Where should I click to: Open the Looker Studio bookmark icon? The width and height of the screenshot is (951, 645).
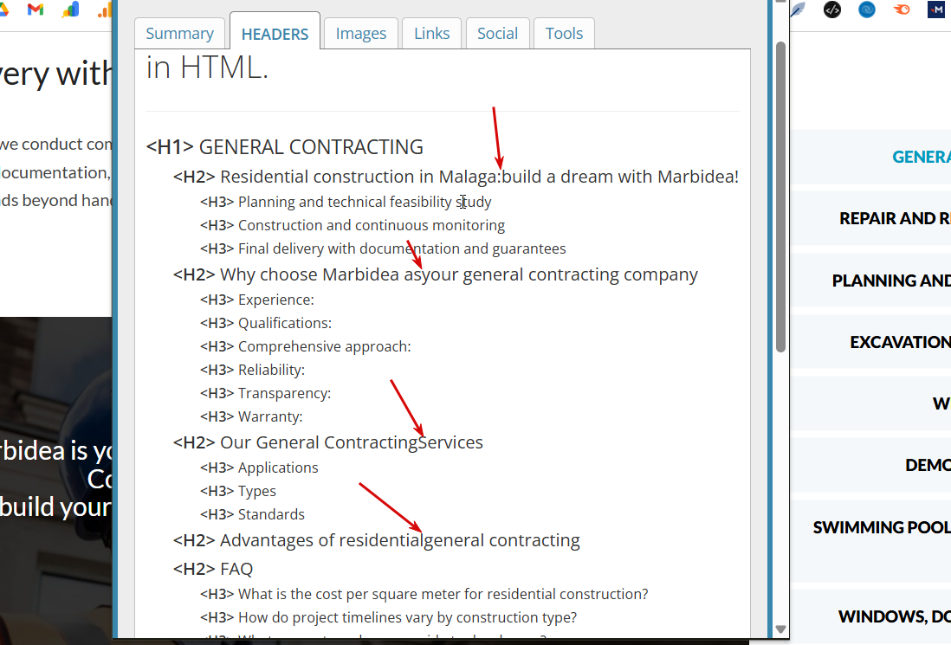70,10
